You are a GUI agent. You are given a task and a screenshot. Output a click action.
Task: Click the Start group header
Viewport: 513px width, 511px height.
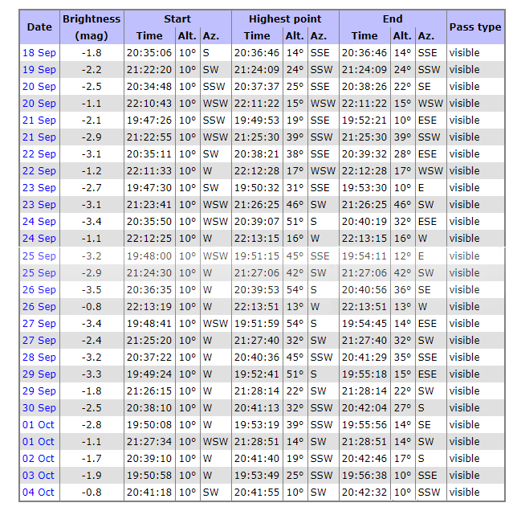click(x=177, y=19)
